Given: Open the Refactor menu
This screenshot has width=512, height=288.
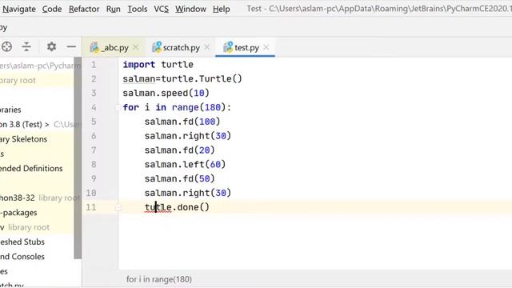Looking at the screenshot, I should [x=84, y=9].
